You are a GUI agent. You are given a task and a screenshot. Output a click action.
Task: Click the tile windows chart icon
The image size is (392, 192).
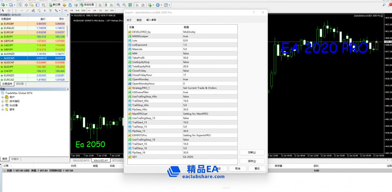pyautogui.click(x=130, y=5)
